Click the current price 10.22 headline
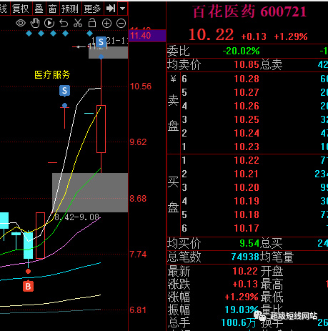The image size is (328, 331). click(x=211, y=35)
